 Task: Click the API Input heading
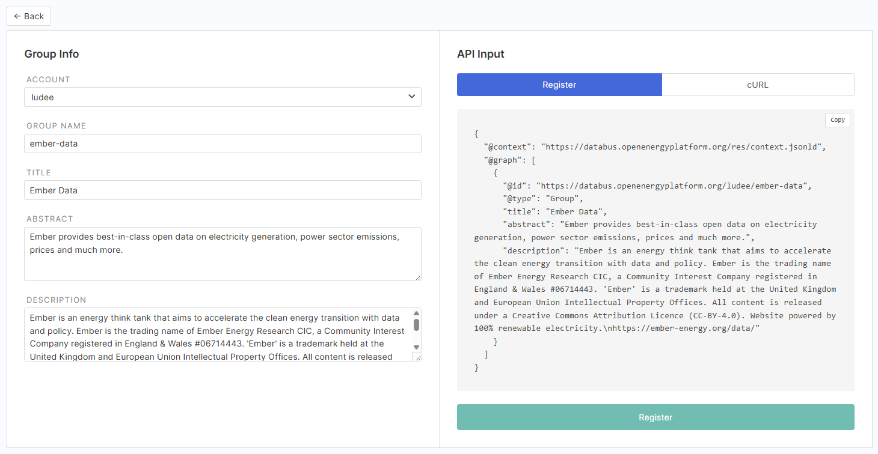point(480,54)
